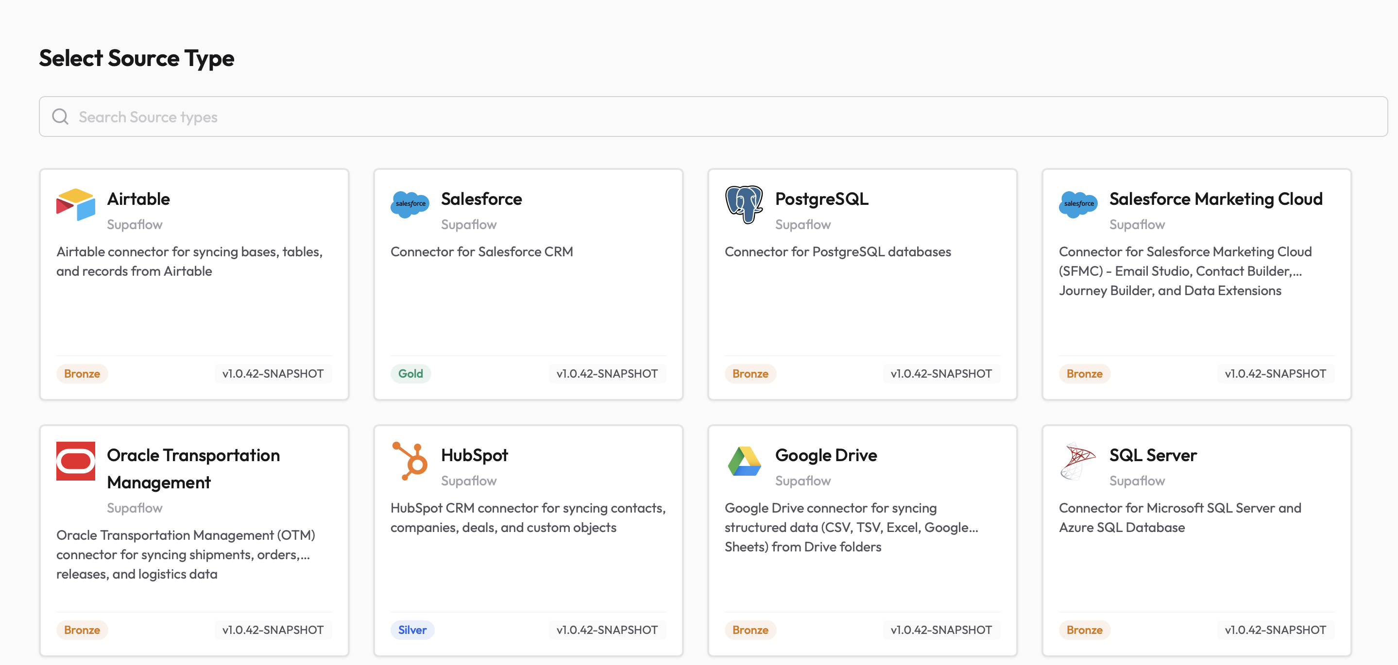Click the SQL Server logo icon
The image size is (1398, 665).
point(1078,461)
